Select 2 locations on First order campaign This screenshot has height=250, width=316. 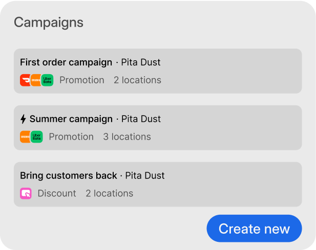pyautogui.click(x=137, y=80)
